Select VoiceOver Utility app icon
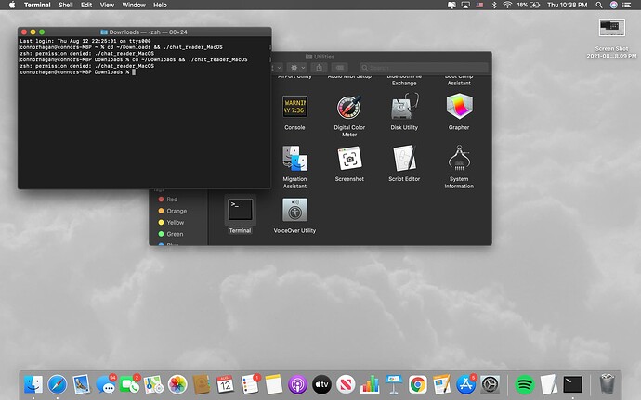 coord(294,210)
